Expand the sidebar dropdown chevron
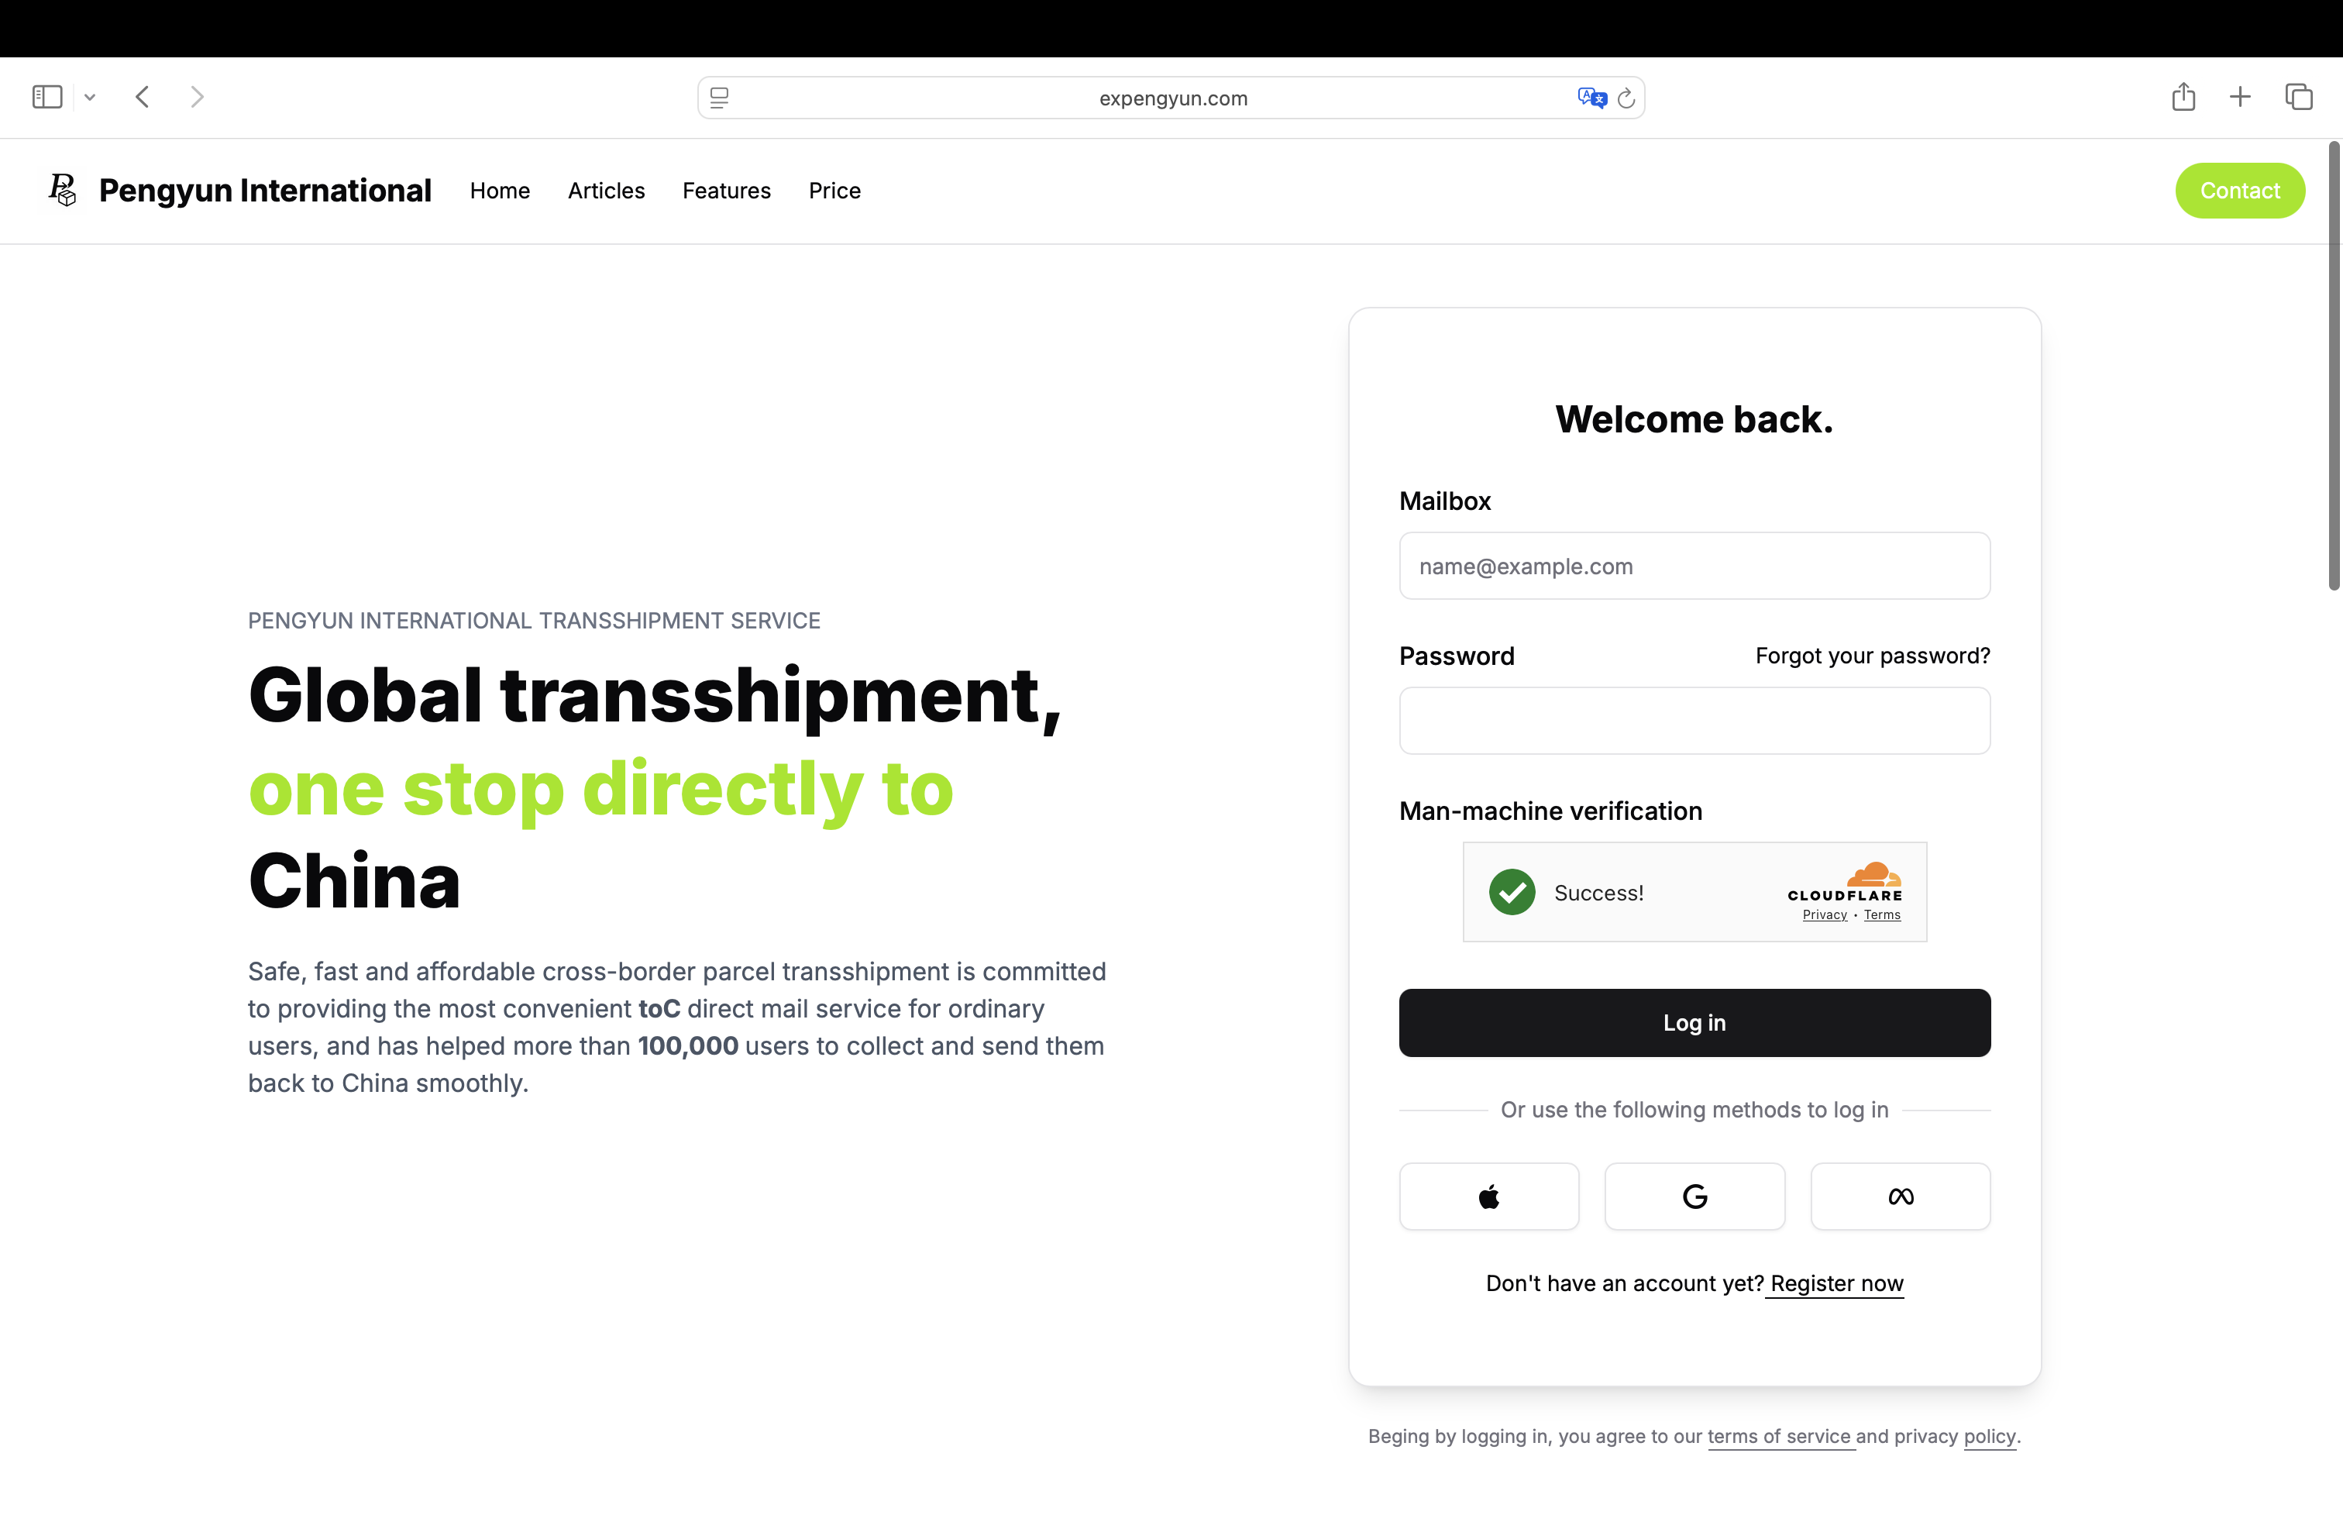Image resolution: width=2343 pixels, height=1522 pixels. (90, 96)
